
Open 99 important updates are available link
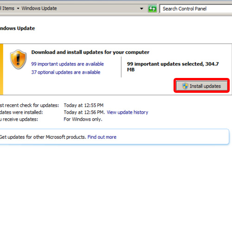(x=67, y=64)
